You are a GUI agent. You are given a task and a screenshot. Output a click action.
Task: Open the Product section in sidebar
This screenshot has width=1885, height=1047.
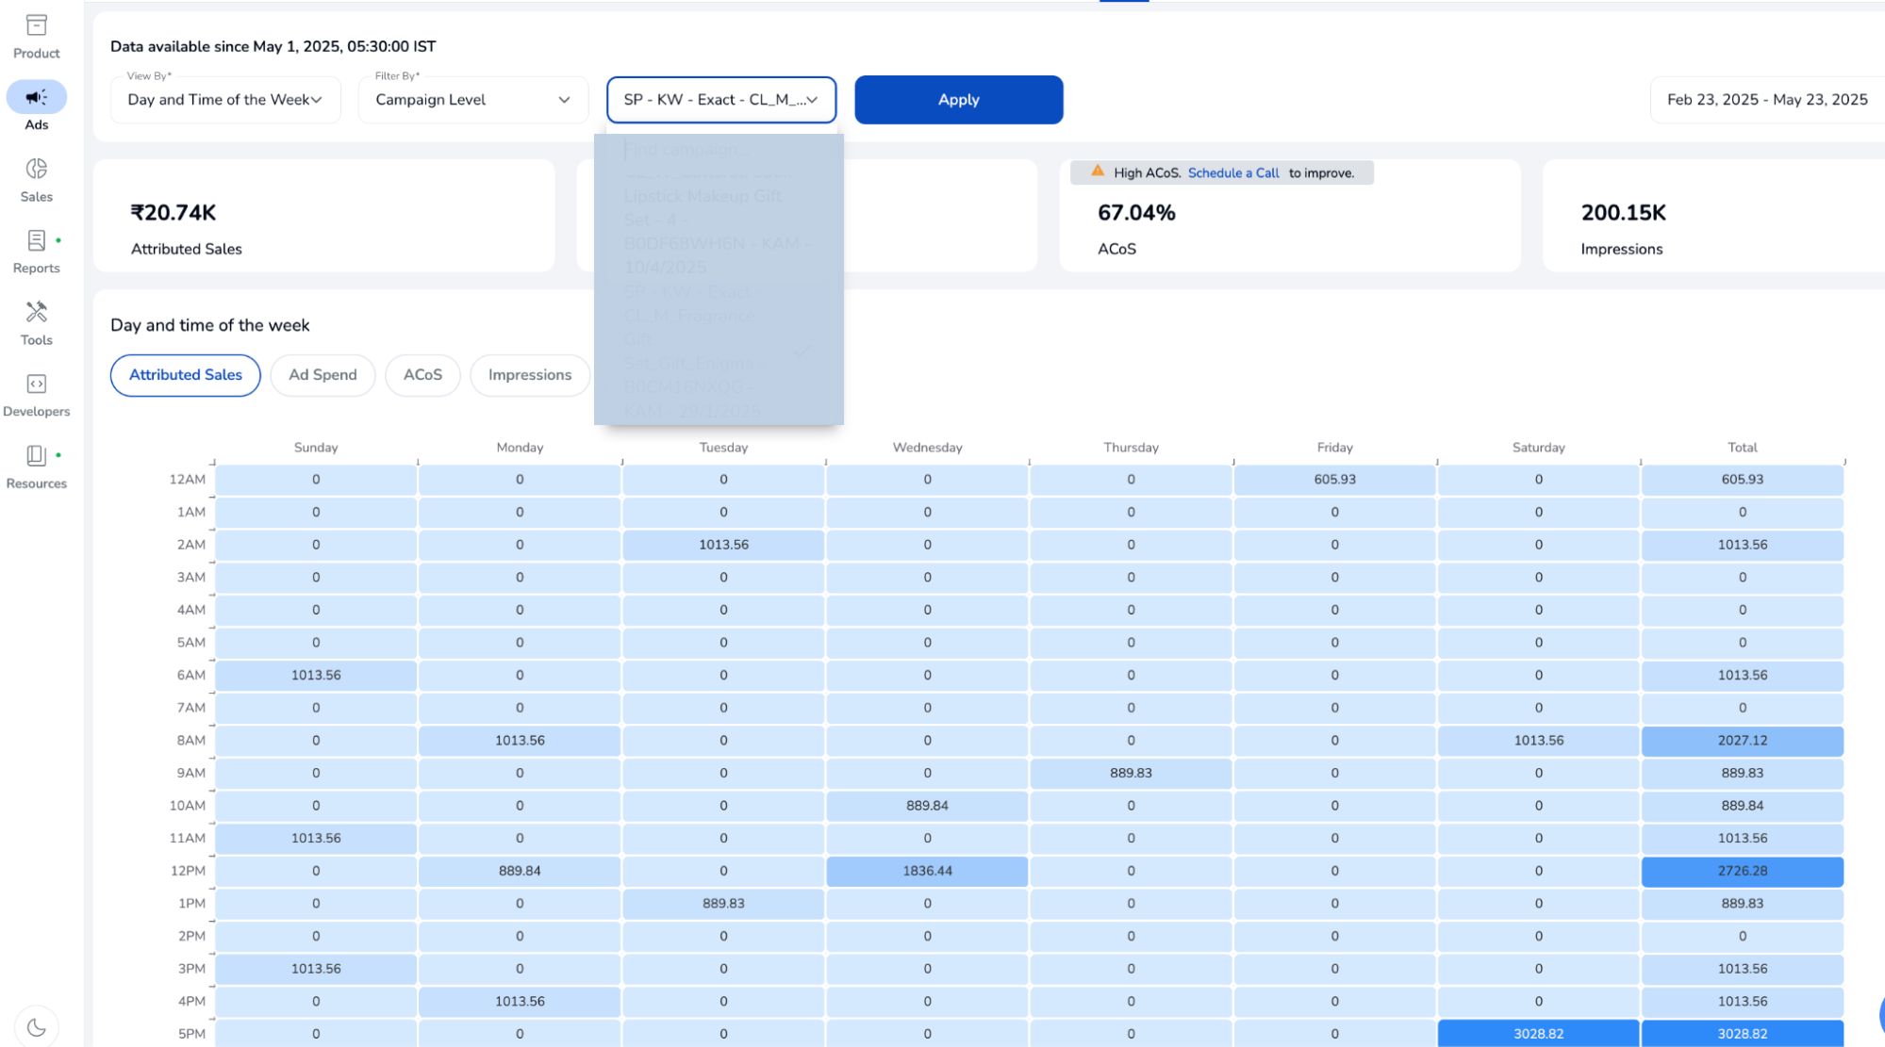click(36, 37)
